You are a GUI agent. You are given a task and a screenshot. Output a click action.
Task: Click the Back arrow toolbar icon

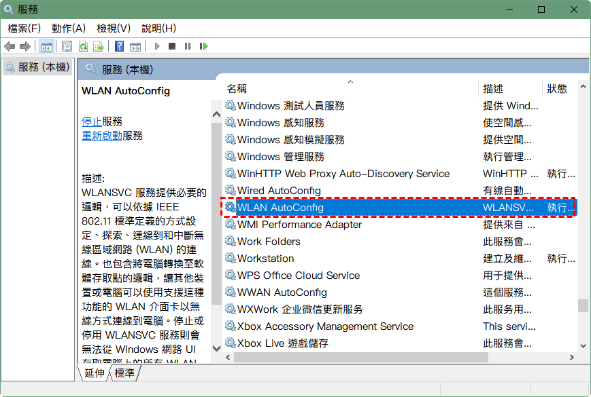(x=10, y=47)
